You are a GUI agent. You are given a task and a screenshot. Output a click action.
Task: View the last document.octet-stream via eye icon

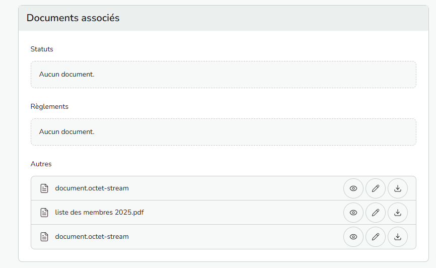click(x=353, y=237)
